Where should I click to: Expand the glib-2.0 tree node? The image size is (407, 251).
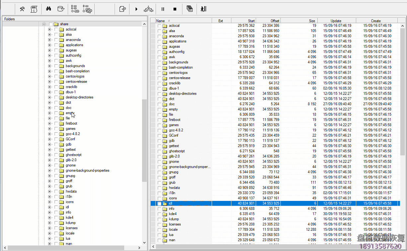(49, 160)
